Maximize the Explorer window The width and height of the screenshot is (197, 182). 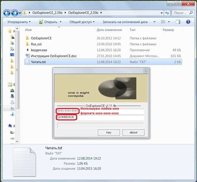click(178, 3)
